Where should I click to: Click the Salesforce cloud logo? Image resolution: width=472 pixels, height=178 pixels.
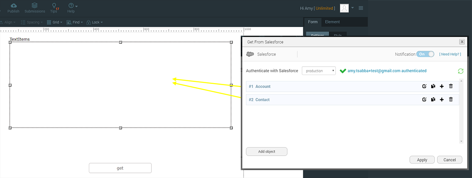(x=250, y=54)
